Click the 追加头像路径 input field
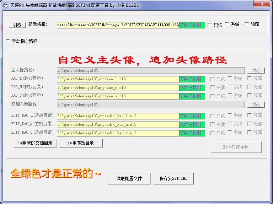 [151, 105]
